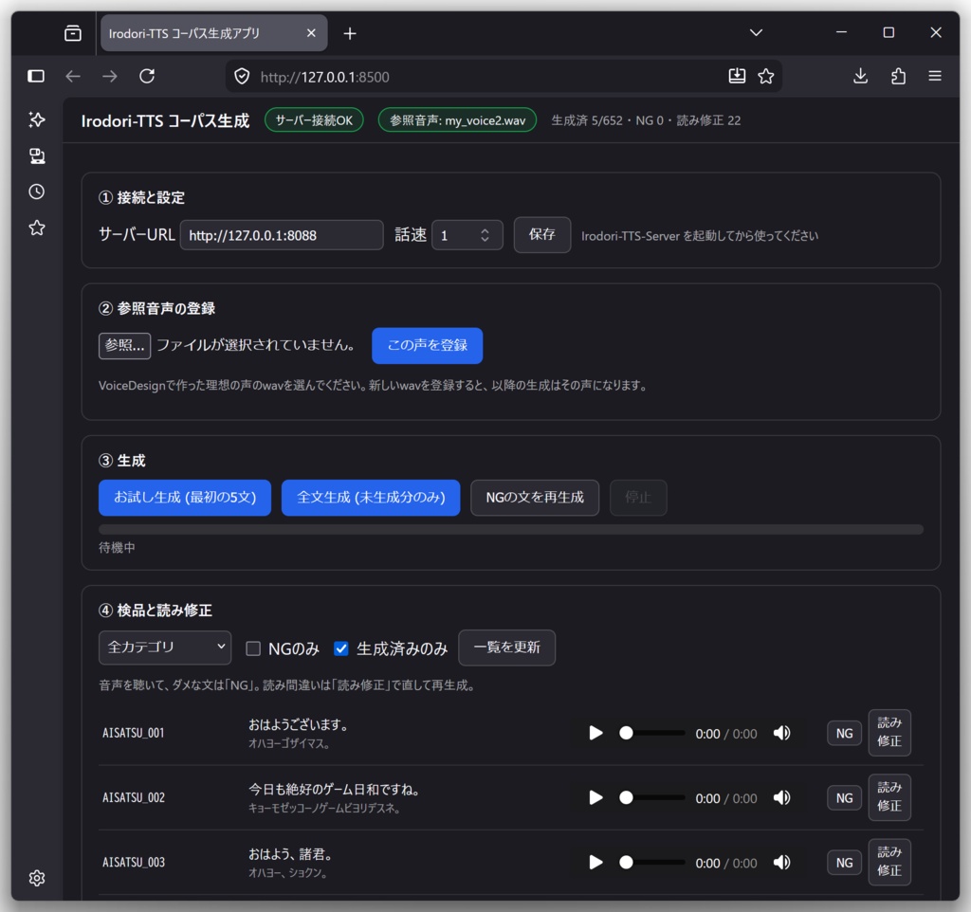Viewport: 971px width, 912px height.
Task: Click the 参照音声: my_voice2.wav badge
Action: [x=457, y=120]
